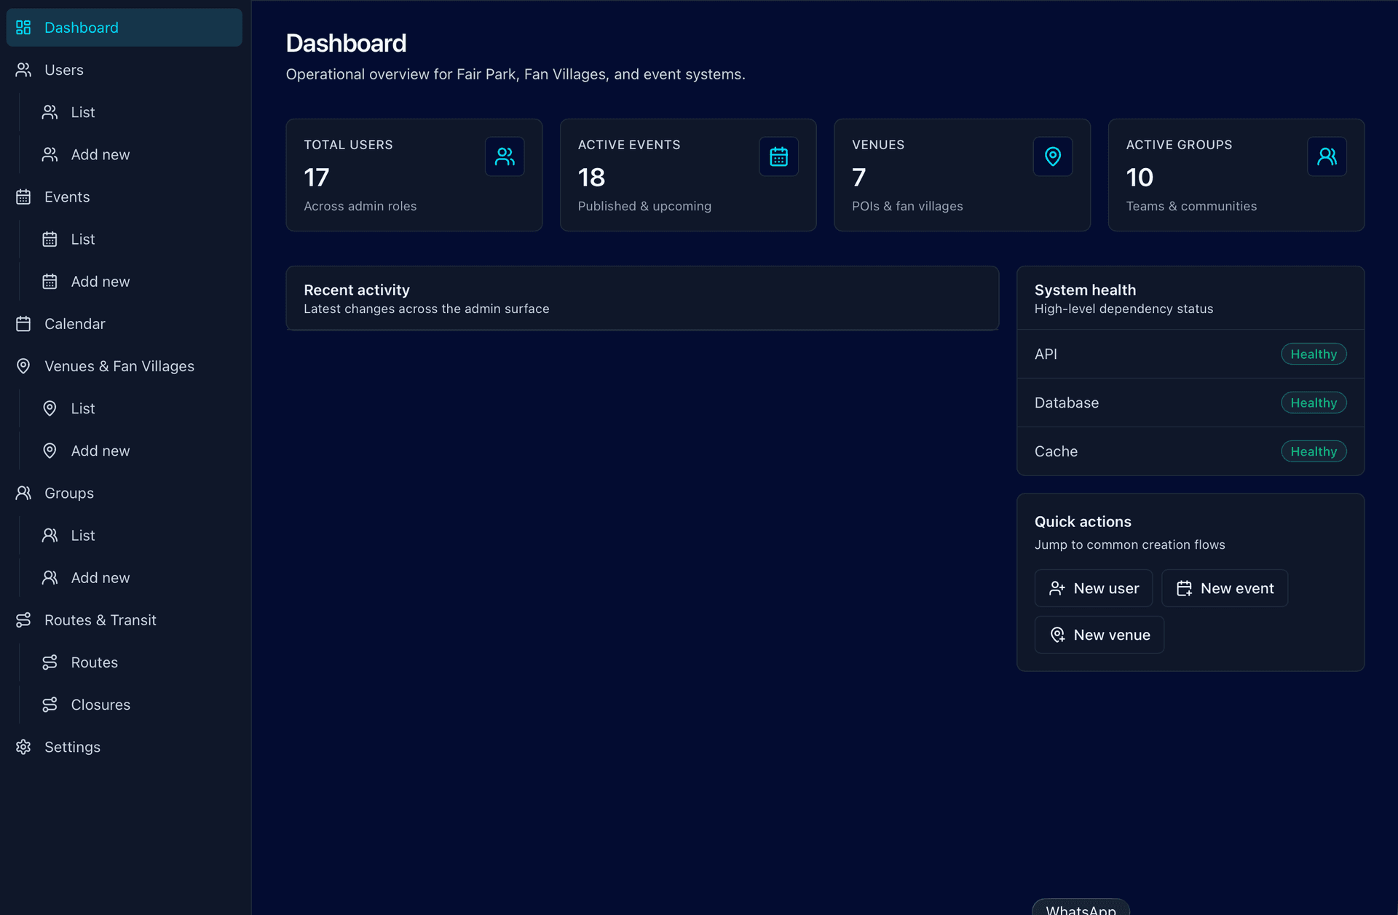Open Venues List label
The image size is (1398, 915).
point(83,408)
